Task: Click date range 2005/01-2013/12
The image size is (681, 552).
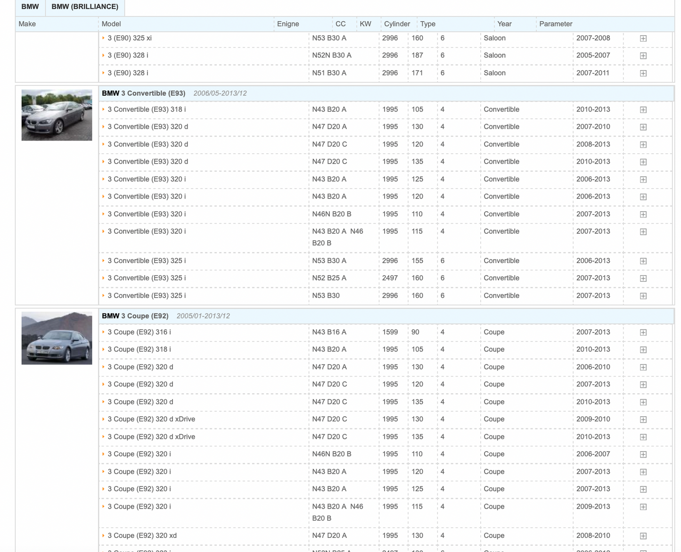Action: 203,316
